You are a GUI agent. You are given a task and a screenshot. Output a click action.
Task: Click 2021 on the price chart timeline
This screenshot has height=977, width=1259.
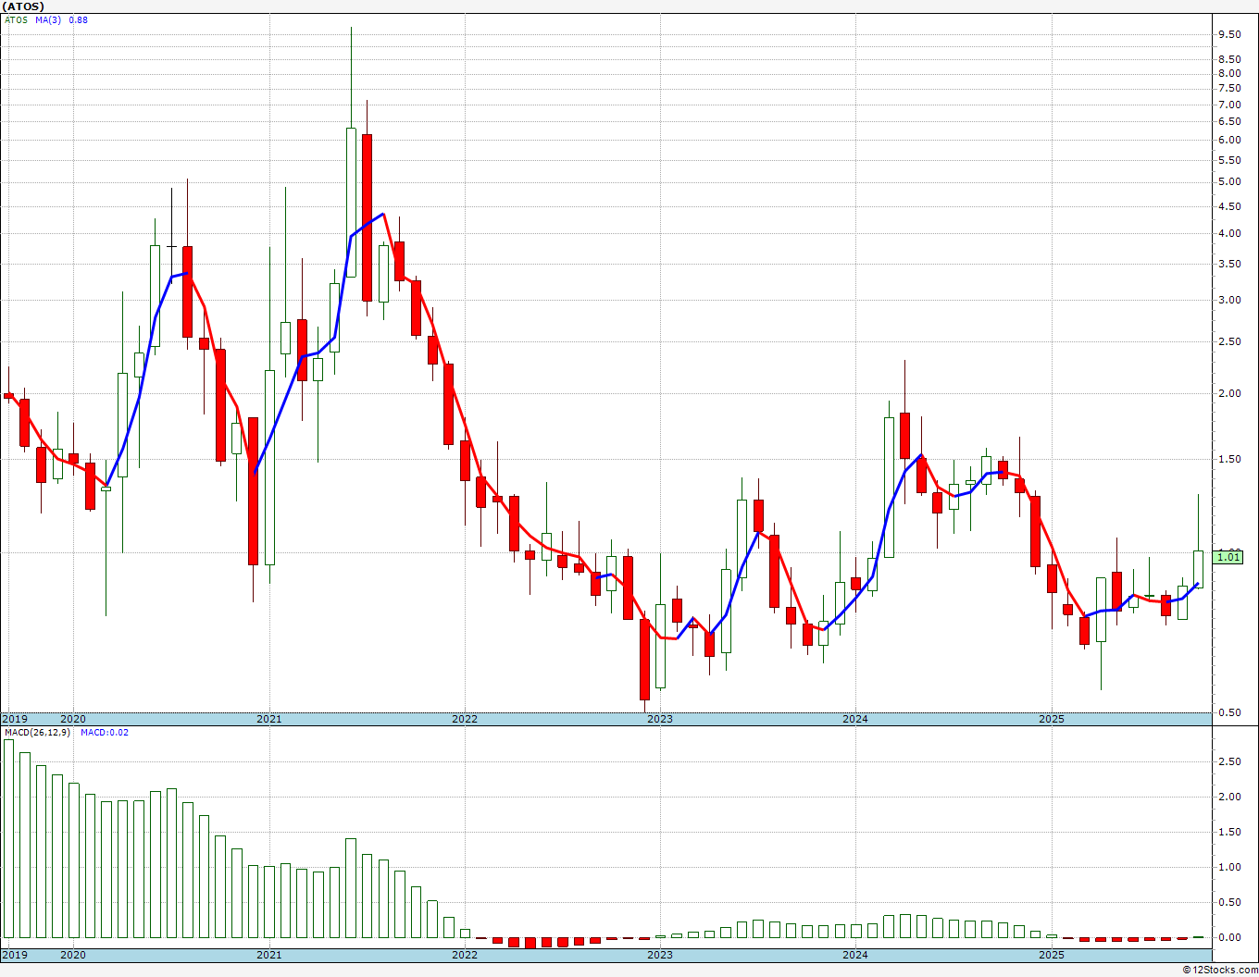click(x=268, y=719)
